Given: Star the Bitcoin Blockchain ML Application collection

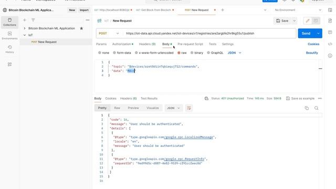Looking at the screenshot, I should pos(81,28).
